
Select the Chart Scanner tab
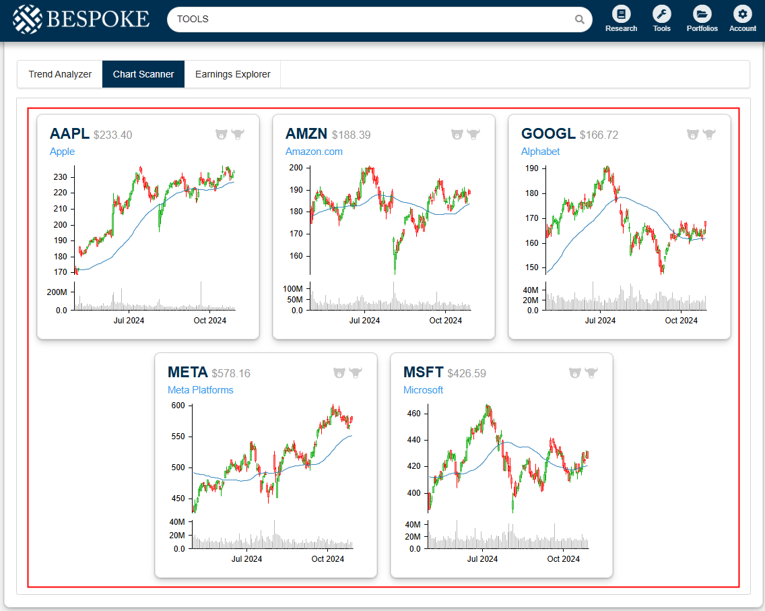[143, 74]
